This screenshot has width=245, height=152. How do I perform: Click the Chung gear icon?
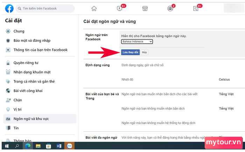(x=8, y=31)
